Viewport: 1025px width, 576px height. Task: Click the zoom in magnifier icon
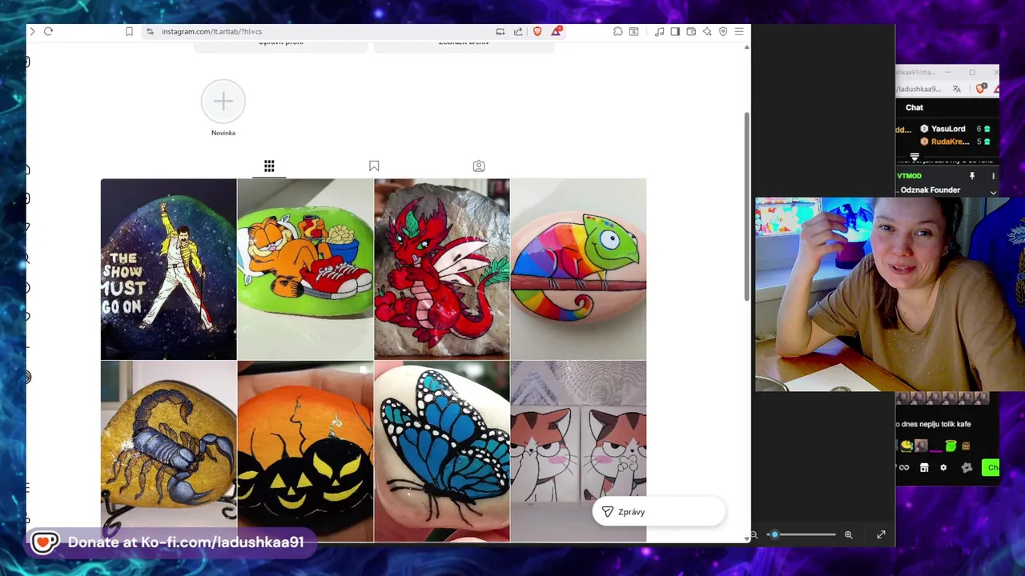[x=848, y=534]
